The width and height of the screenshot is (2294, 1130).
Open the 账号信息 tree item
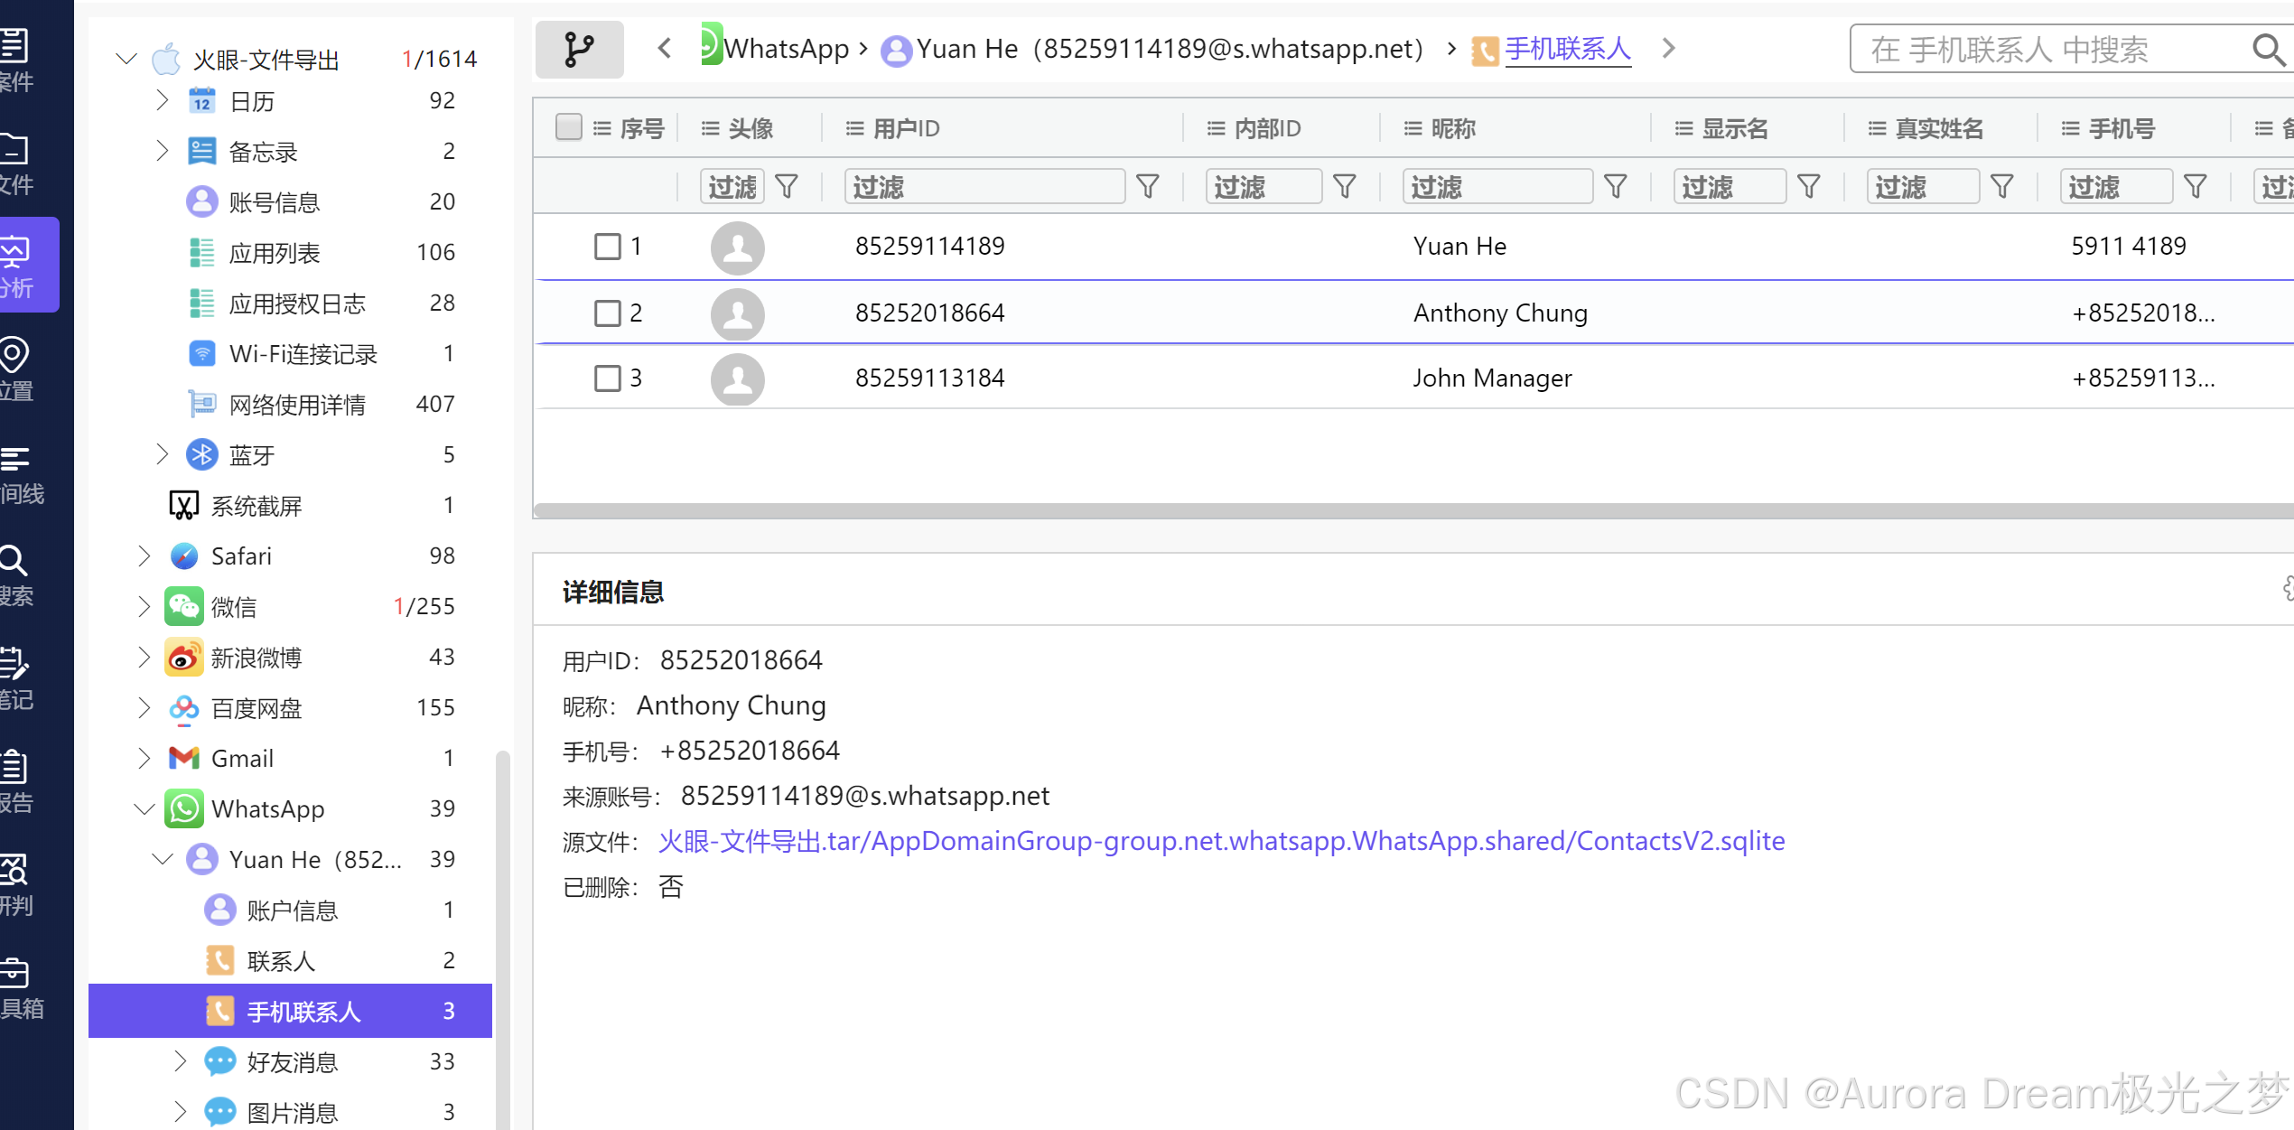click(275, 201)
